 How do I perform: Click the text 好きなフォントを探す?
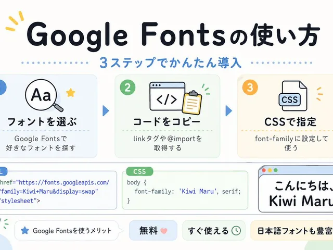41,148
